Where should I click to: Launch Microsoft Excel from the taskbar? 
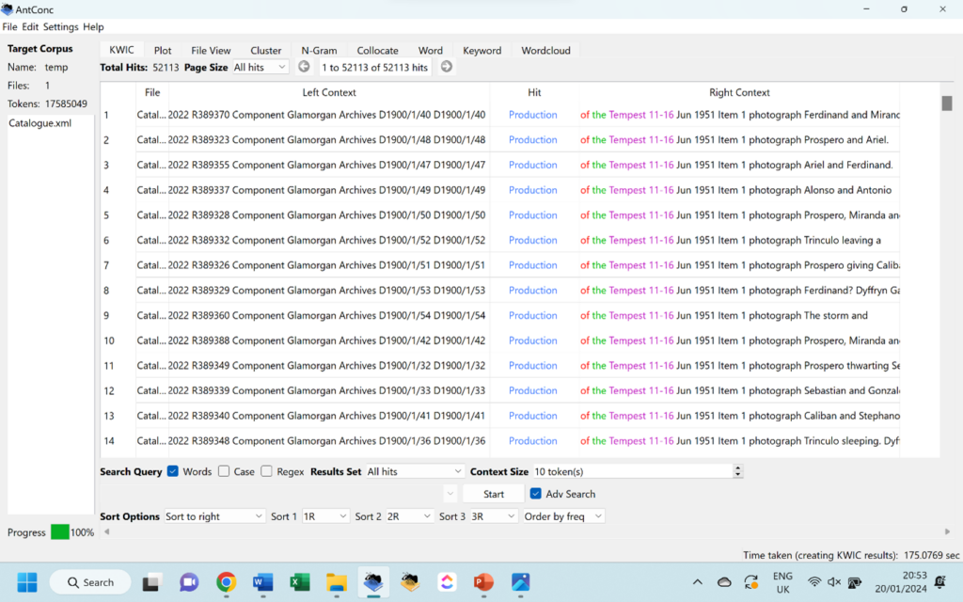tap(299, 582)
